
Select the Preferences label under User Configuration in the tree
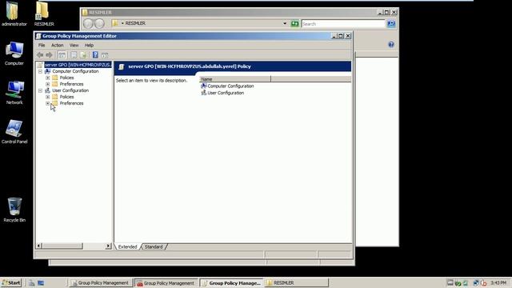(71, 103)
